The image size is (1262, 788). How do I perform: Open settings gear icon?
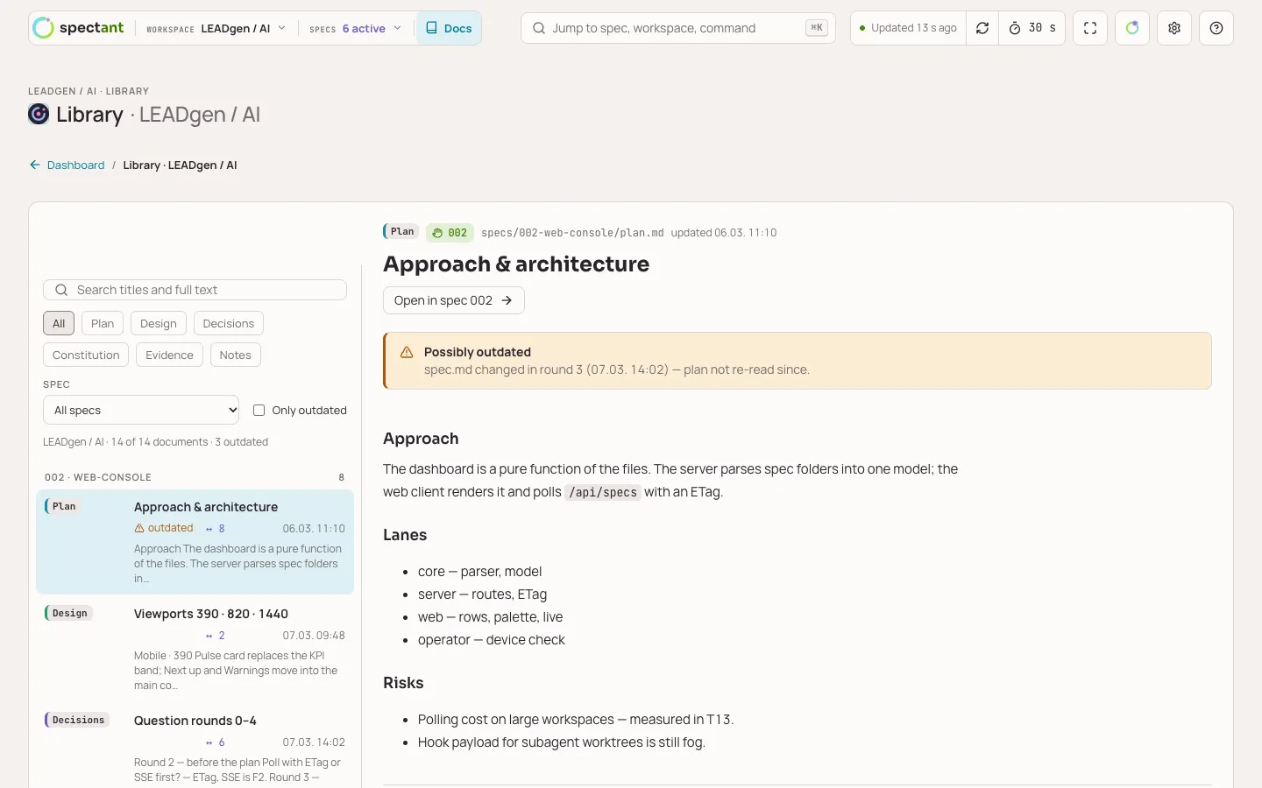tap(1174, 28)
